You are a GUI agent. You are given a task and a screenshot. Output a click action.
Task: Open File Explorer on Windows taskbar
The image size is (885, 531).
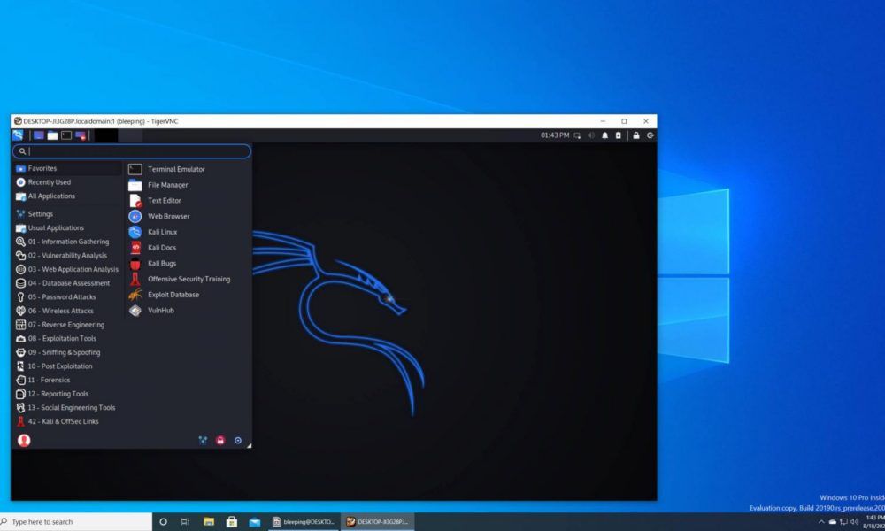(209, 522)
